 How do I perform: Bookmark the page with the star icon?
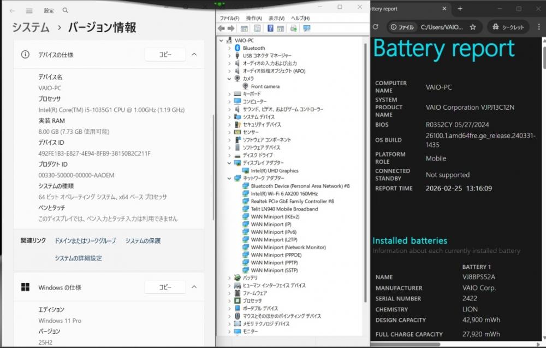473,27
